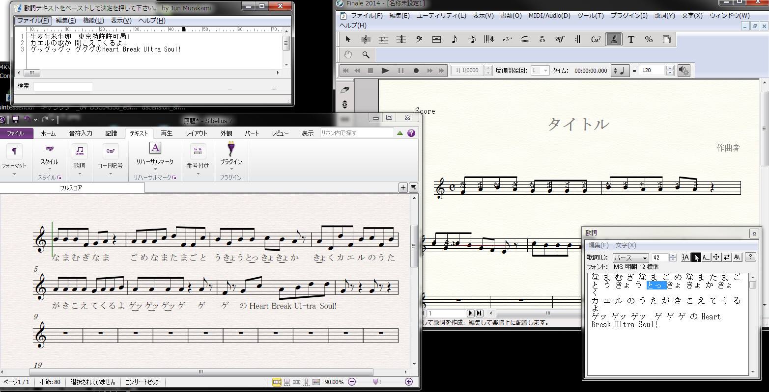The image size is (769, 392).
Task: Pick the Expression tool (mf) in Finale
Action: point(560,40)
